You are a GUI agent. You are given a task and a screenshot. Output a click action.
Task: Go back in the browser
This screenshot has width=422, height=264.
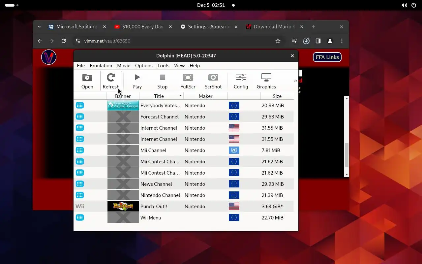point(40,41)
